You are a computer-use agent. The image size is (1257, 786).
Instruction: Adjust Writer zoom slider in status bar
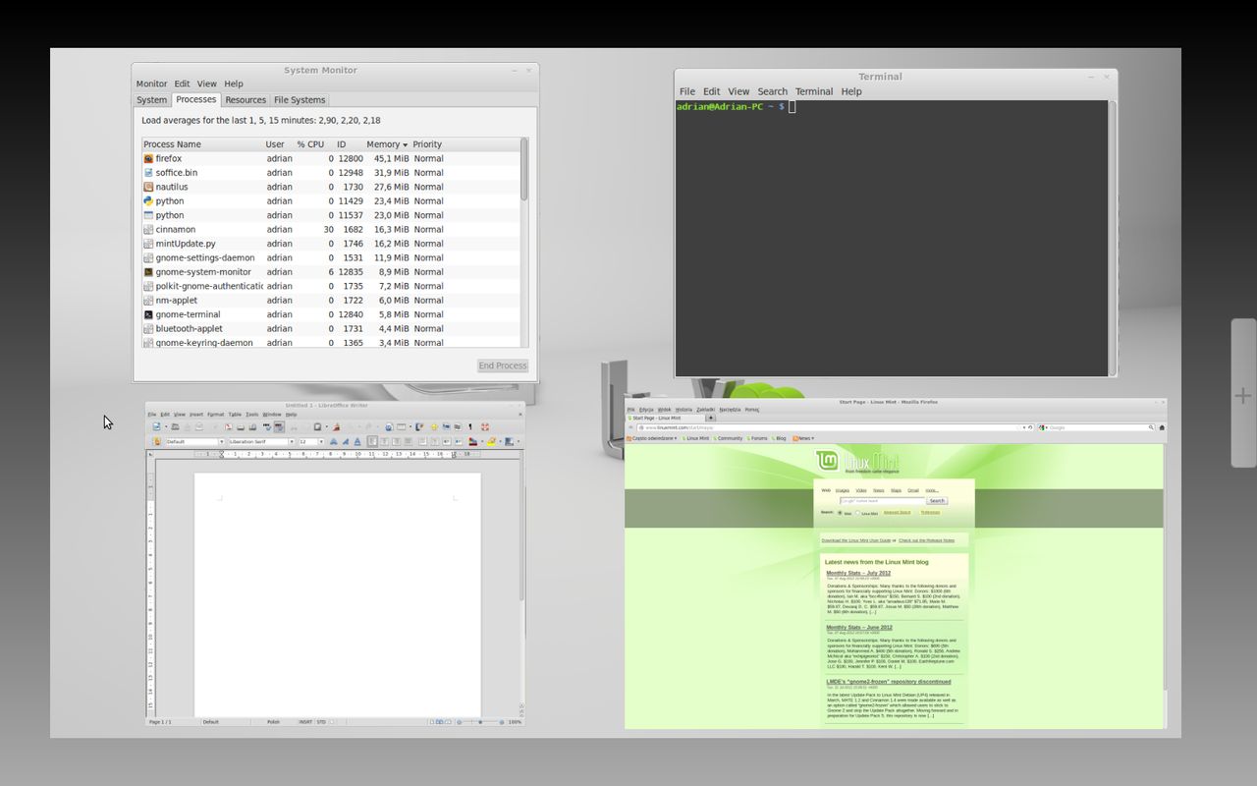pyautogui.click(x=479, y=722)
